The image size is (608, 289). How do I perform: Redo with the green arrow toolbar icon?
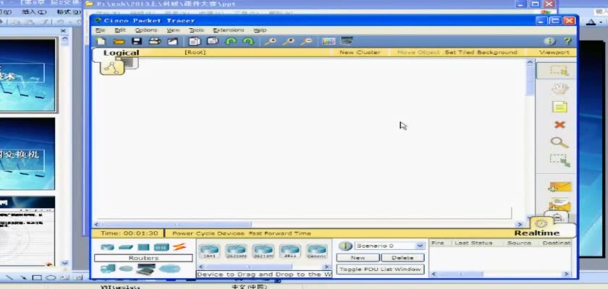coord(248,41)
